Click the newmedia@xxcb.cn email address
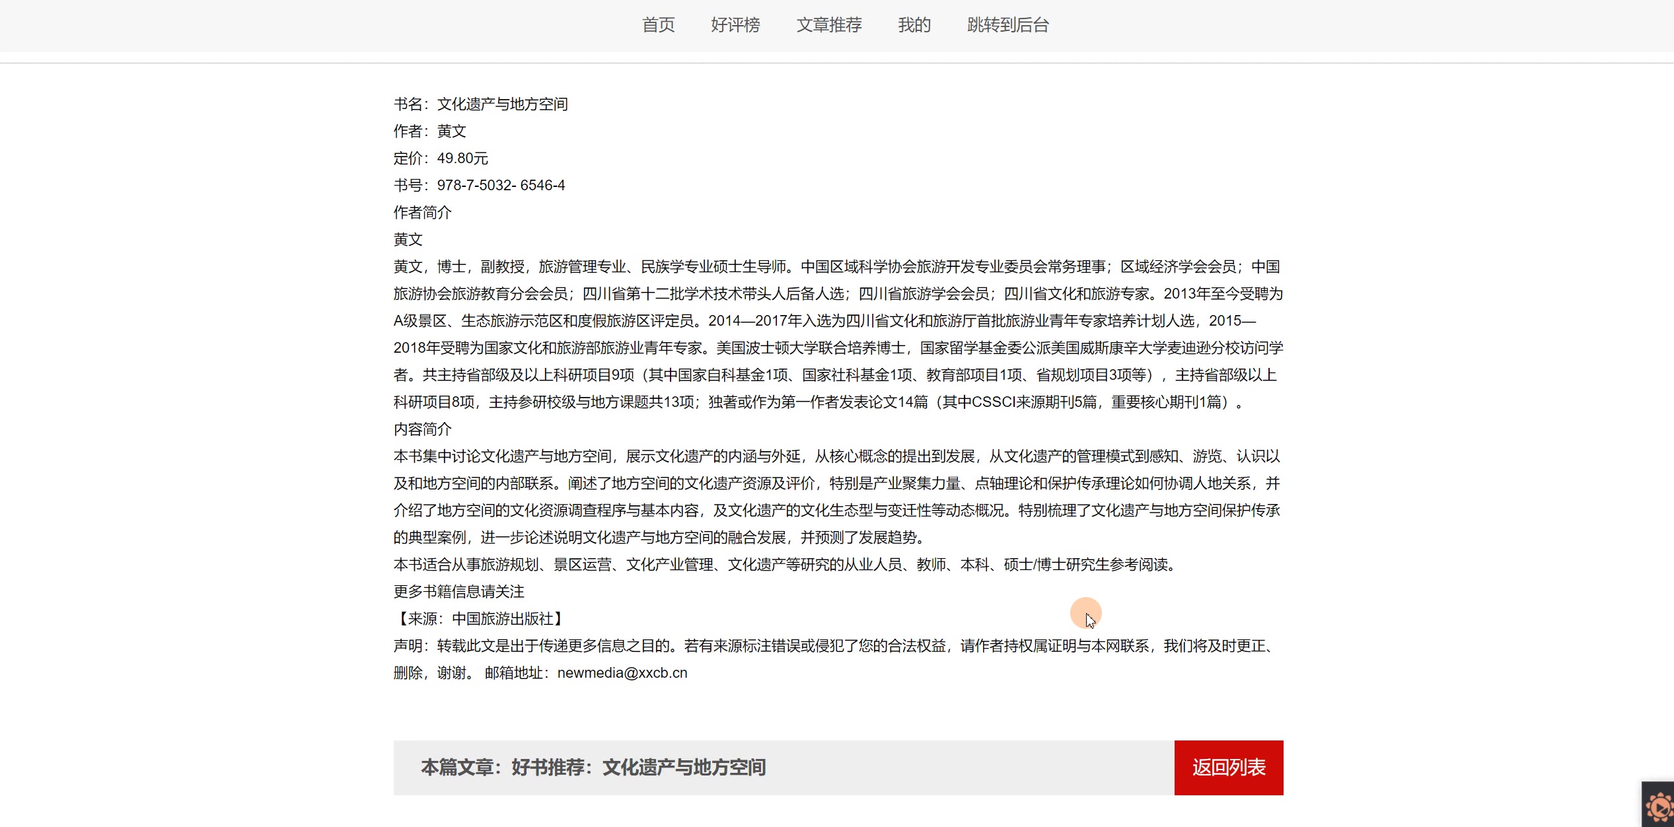 622,672
